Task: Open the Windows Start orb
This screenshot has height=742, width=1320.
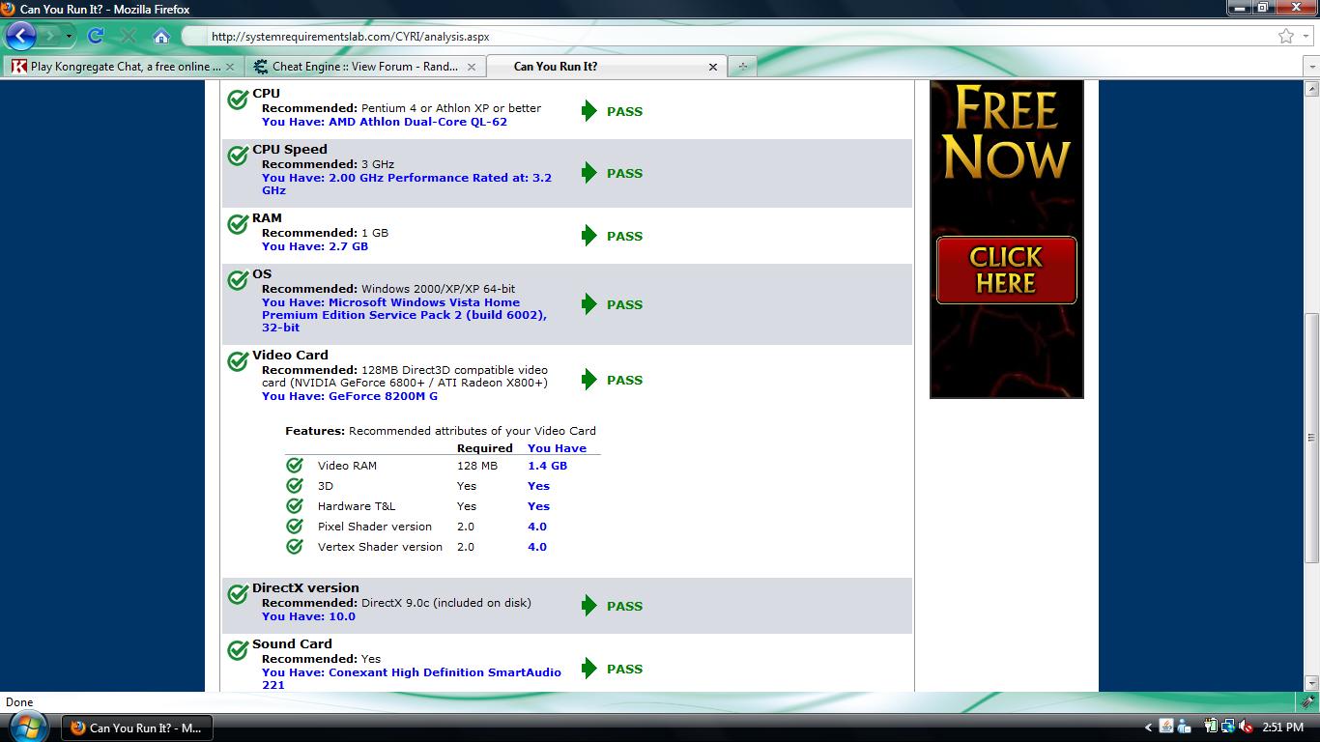Action: pyautogui.click(x=27, y=726)
